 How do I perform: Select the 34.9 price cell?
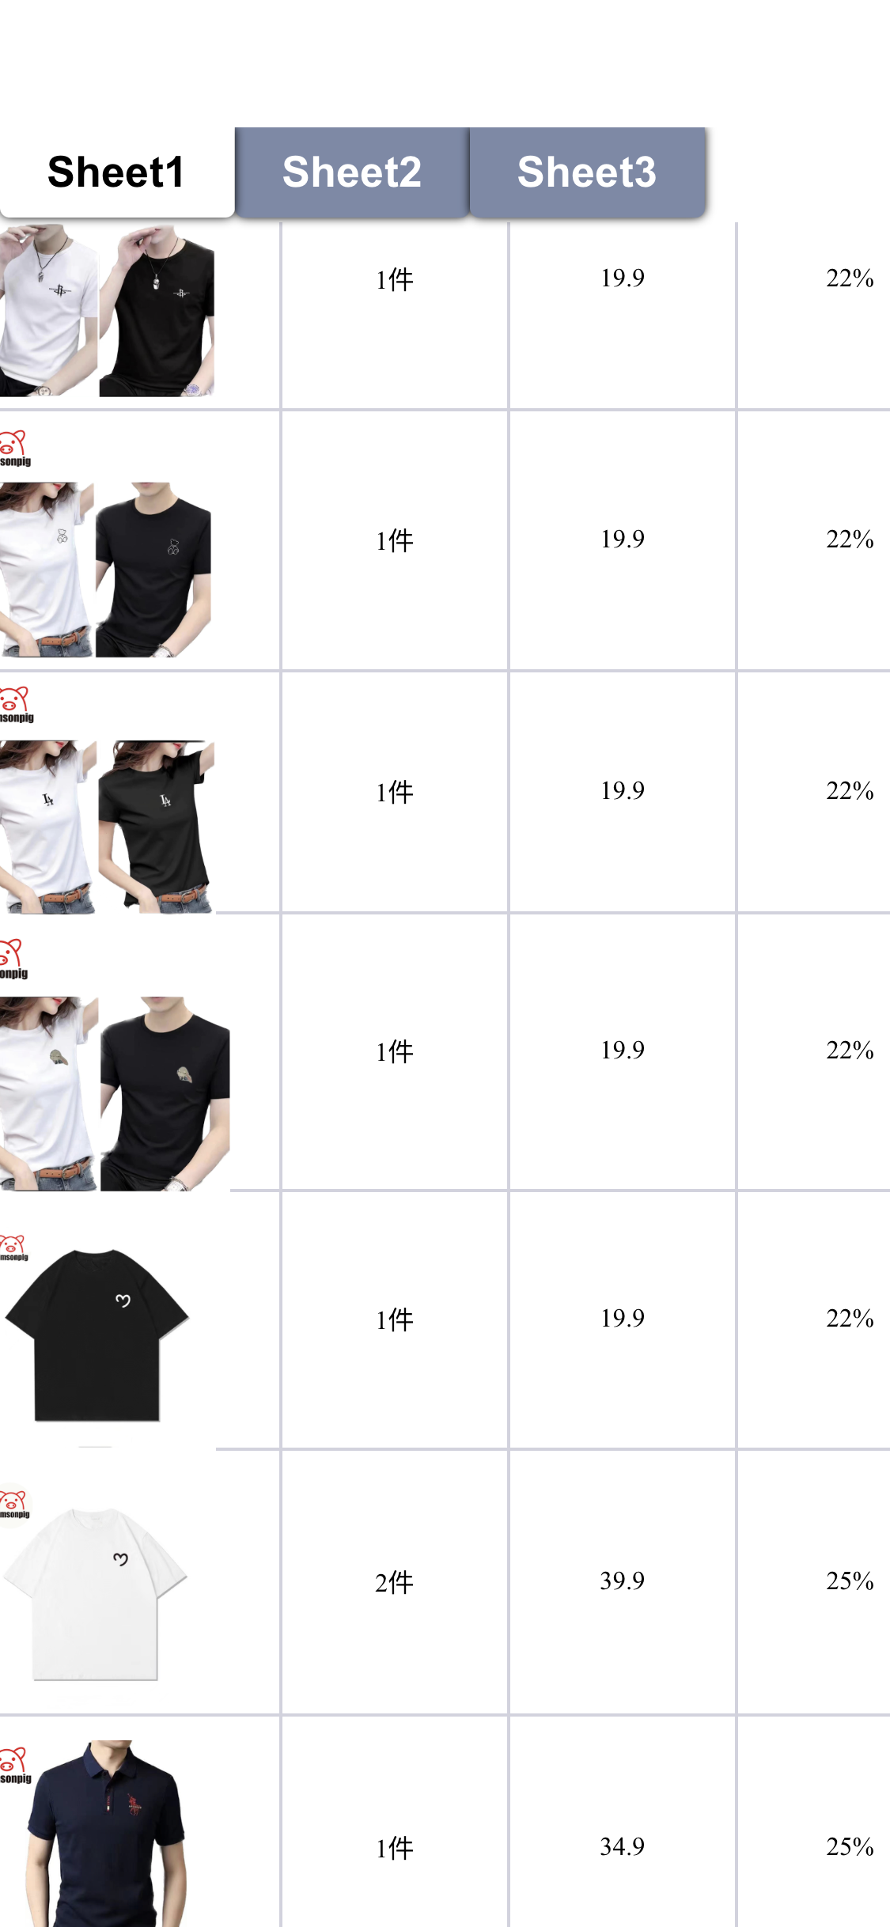coord(623,1823)
